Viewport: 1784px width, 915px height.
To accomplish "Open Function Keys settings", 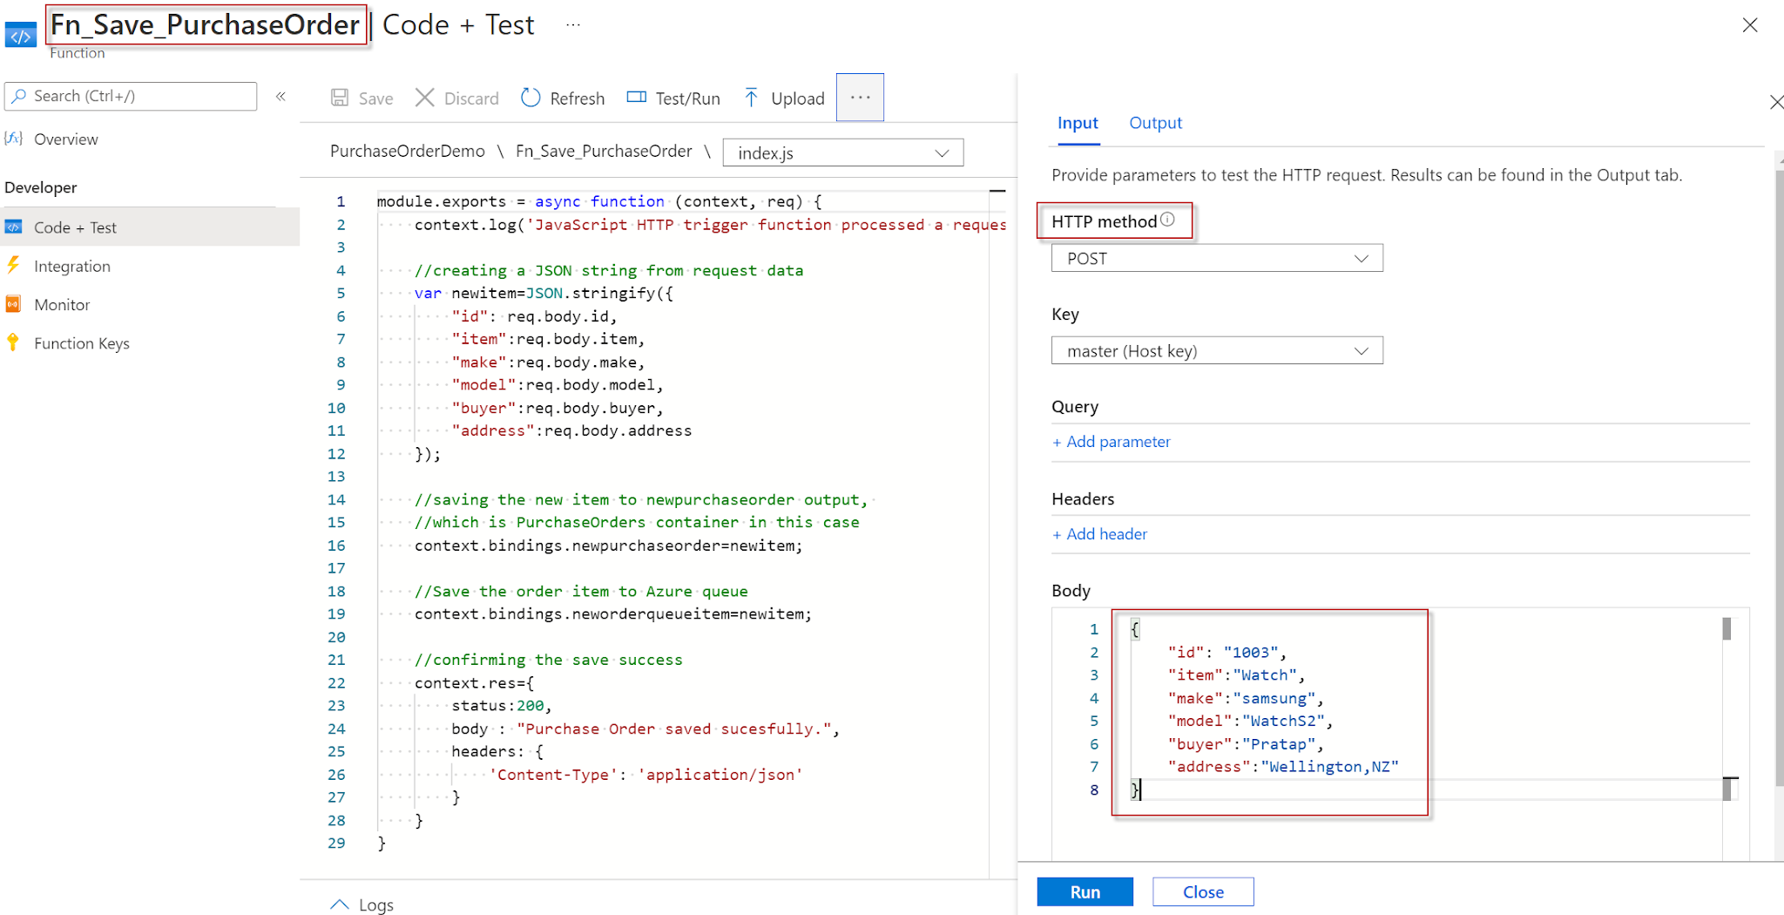I will tap(82, 342).
